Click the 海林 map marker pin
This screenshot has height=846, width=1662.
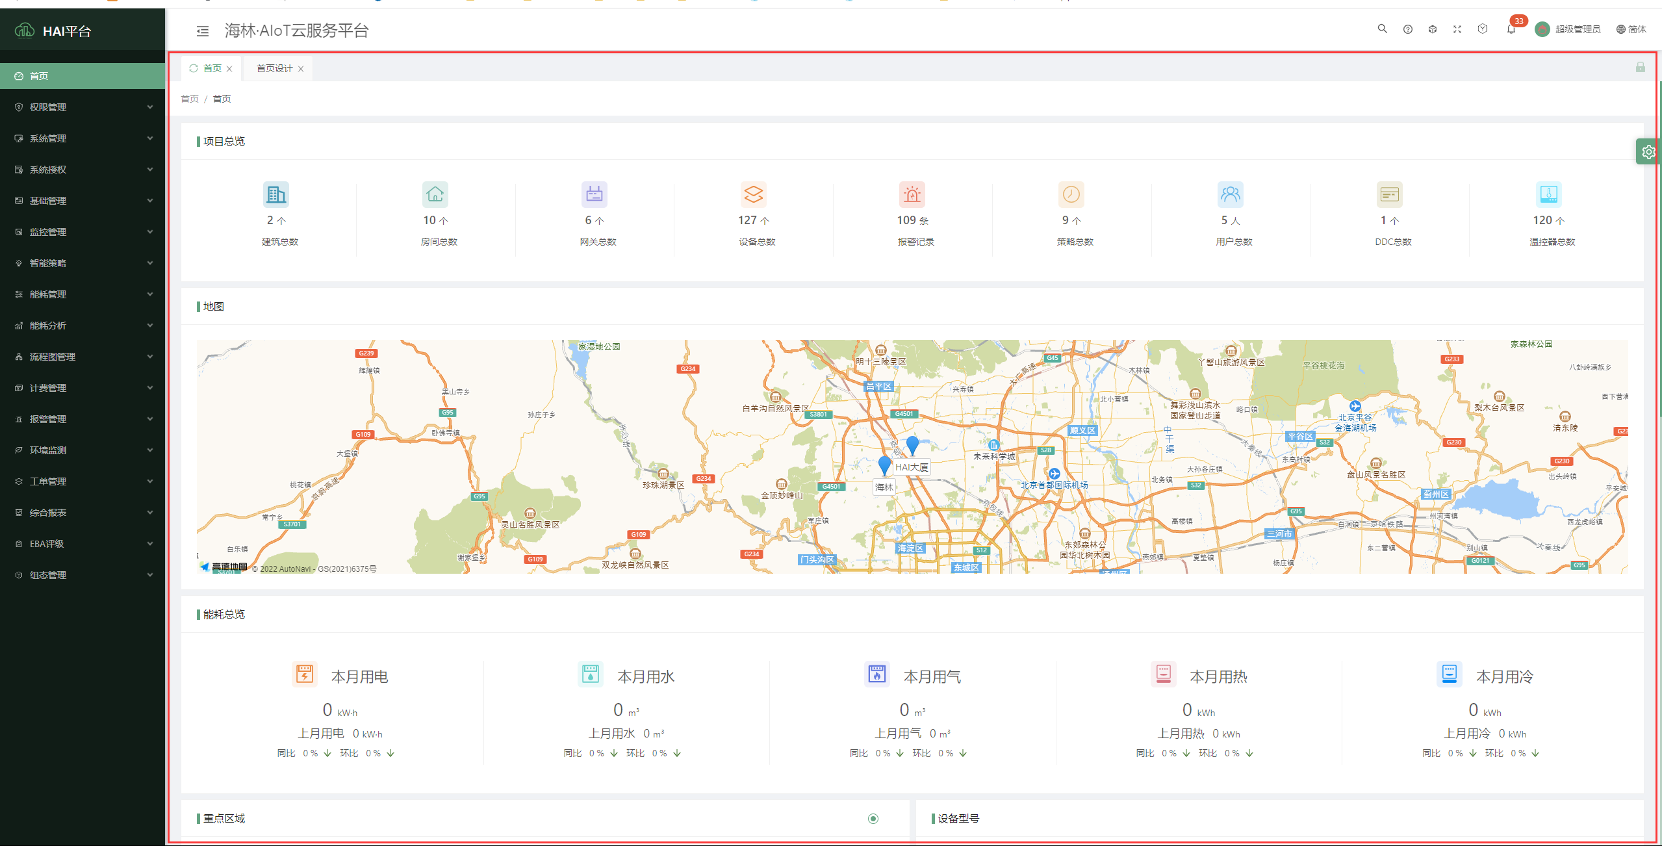(884, 465)
